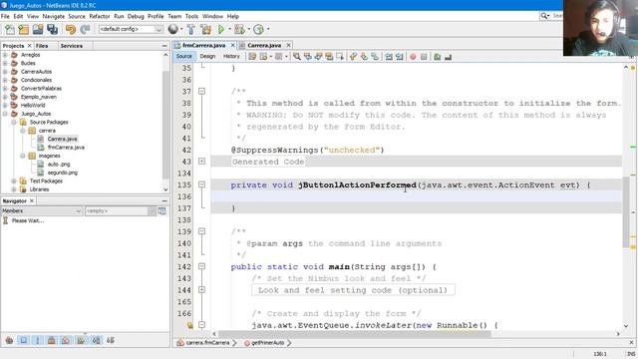Open the Tools menu
638x359 pixels.
(x=191, y=16)
